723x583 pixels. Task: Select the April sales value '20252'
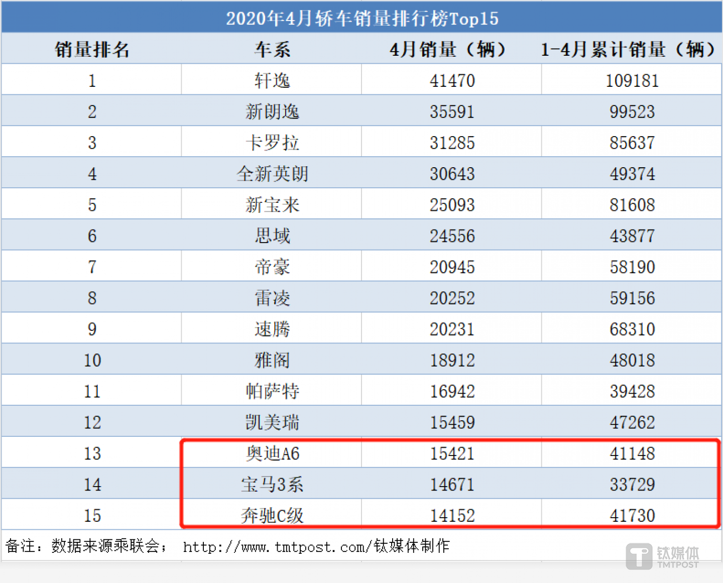(x=452, y=298)
